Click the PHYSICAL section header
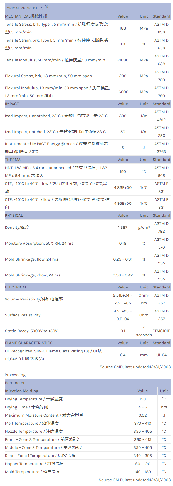This screenshot has height=486, width=173. [14, 215]
